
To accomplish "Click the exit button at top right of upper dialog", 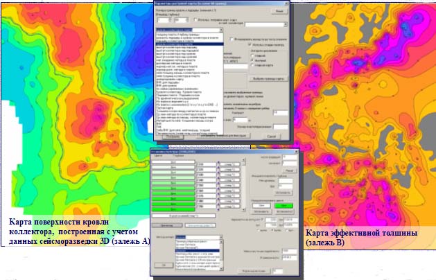I will click(279, 11).
